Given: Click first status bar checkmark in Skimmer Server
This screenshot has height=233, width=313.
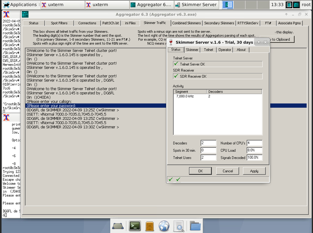Looking at the screenshot, I should (x=171, y=179).
